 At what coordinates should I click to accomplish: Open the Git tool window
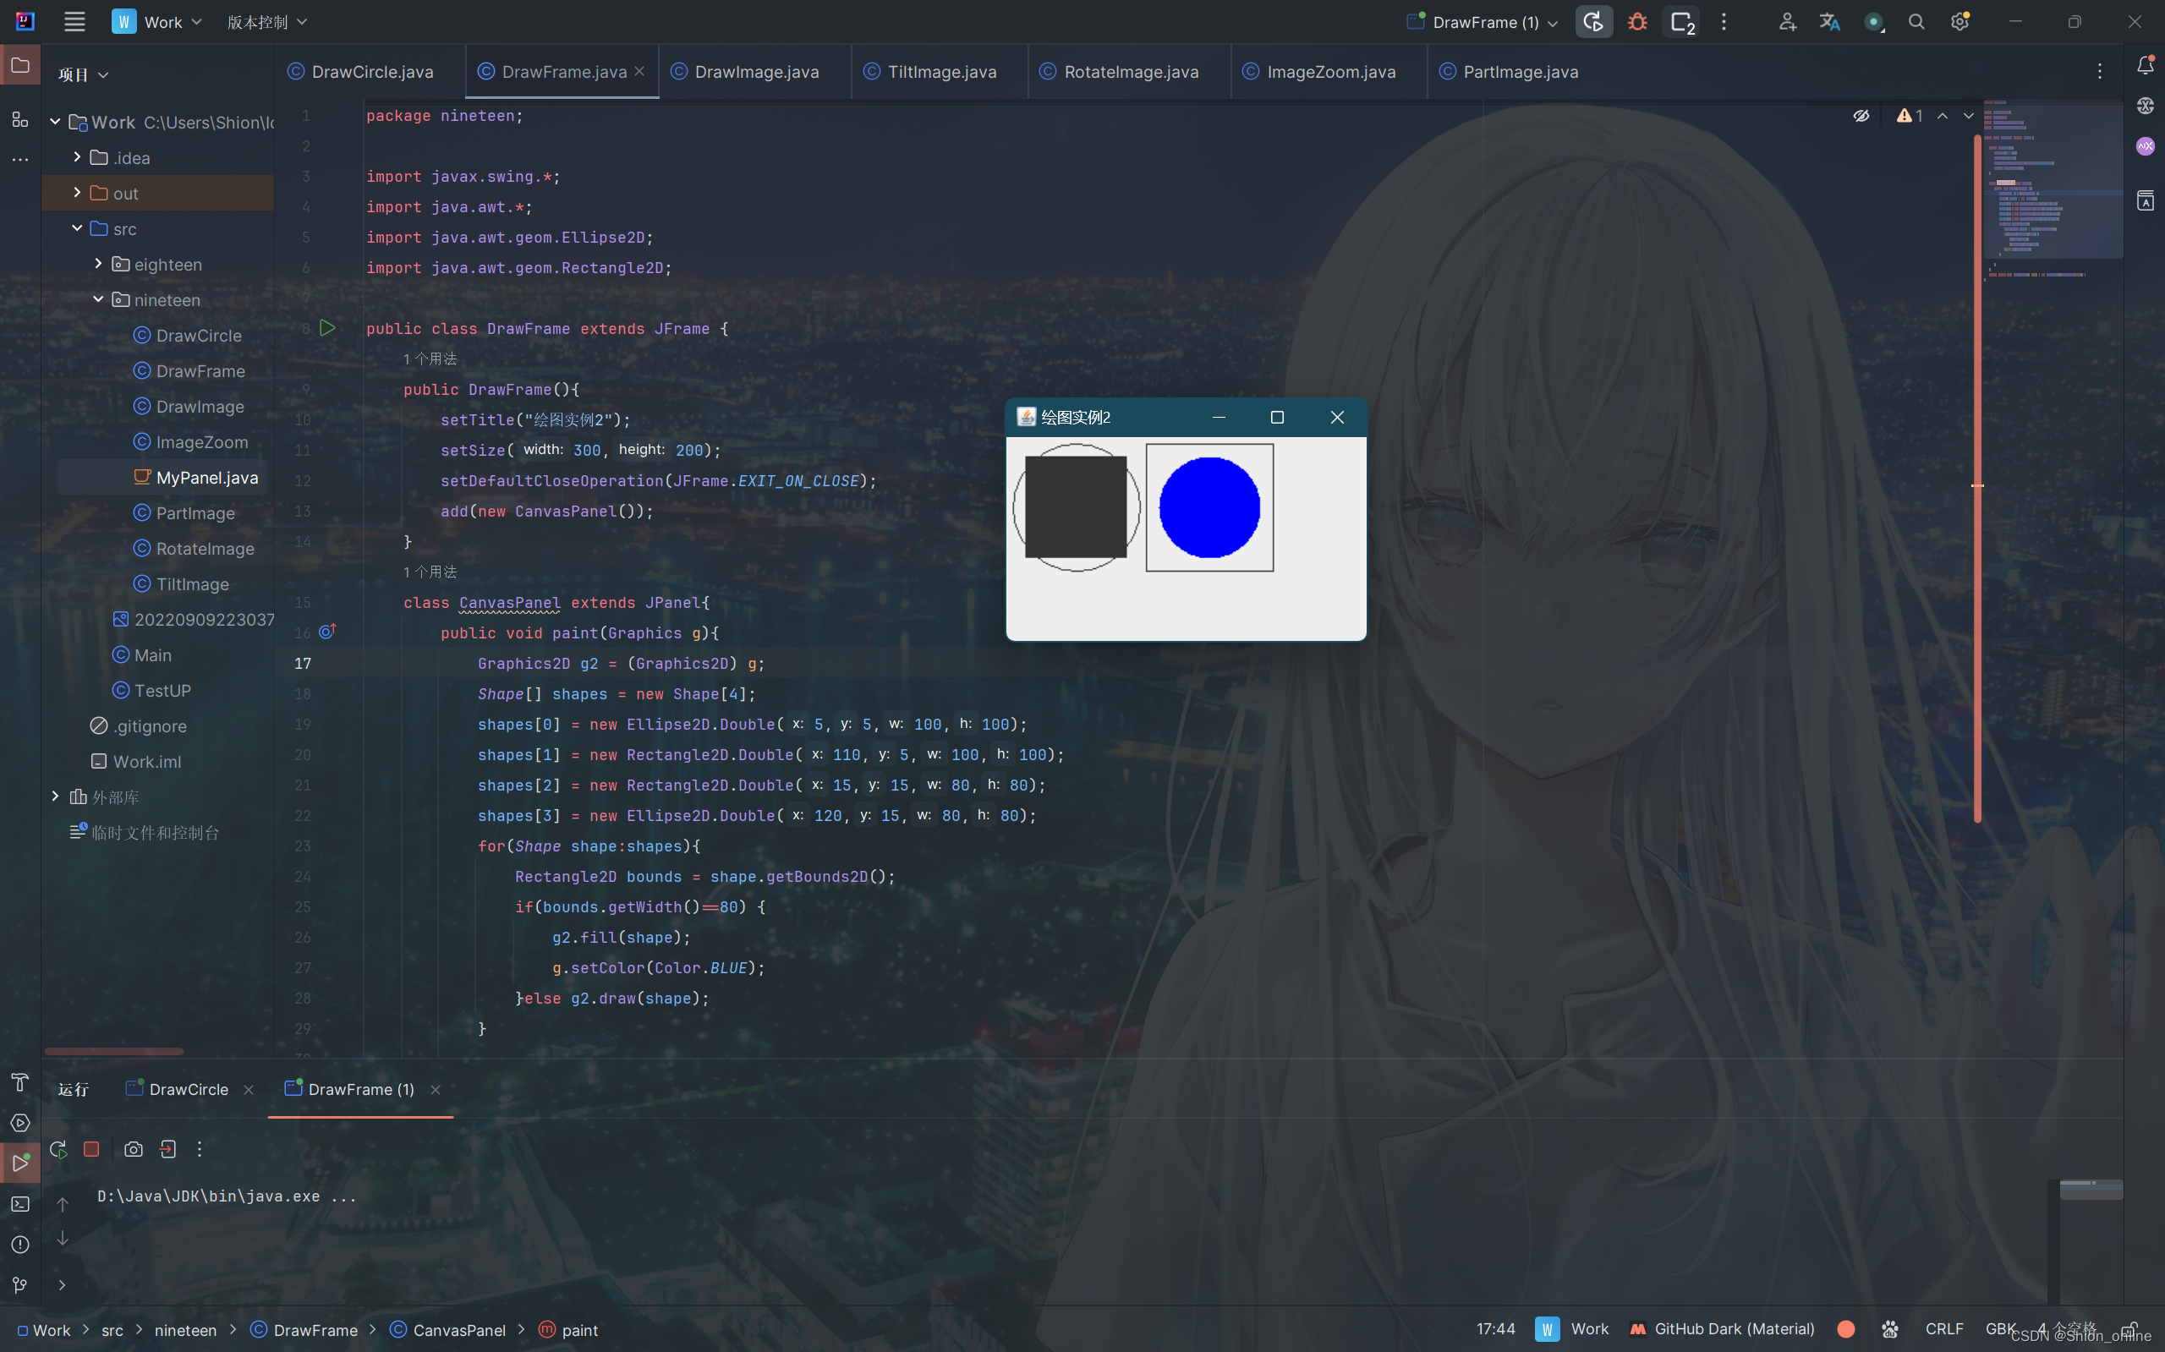point(19,1285)
